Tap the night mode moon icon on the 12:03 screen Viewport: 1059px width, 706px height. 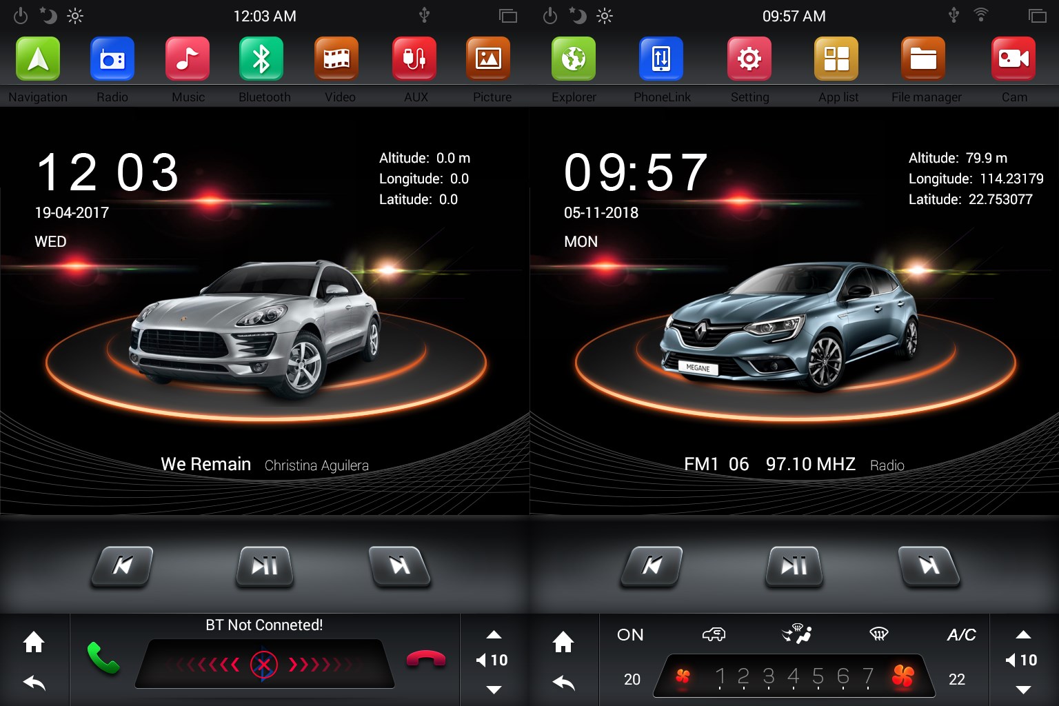click(48, 15)
